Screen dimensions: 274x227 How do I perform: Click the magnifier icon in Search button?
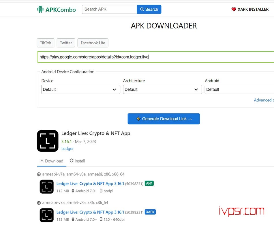pos(142,9)
